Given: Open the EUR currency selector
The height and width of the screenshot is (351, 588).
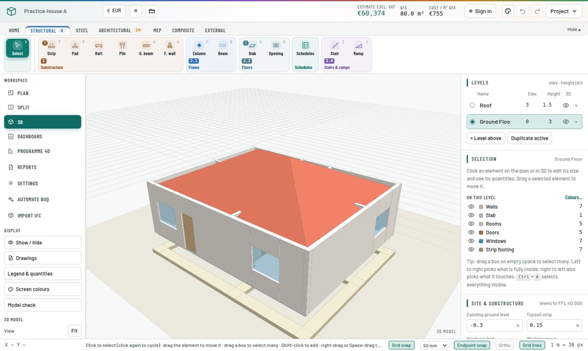Looking at the screenshot, I should tap(114, 11).
